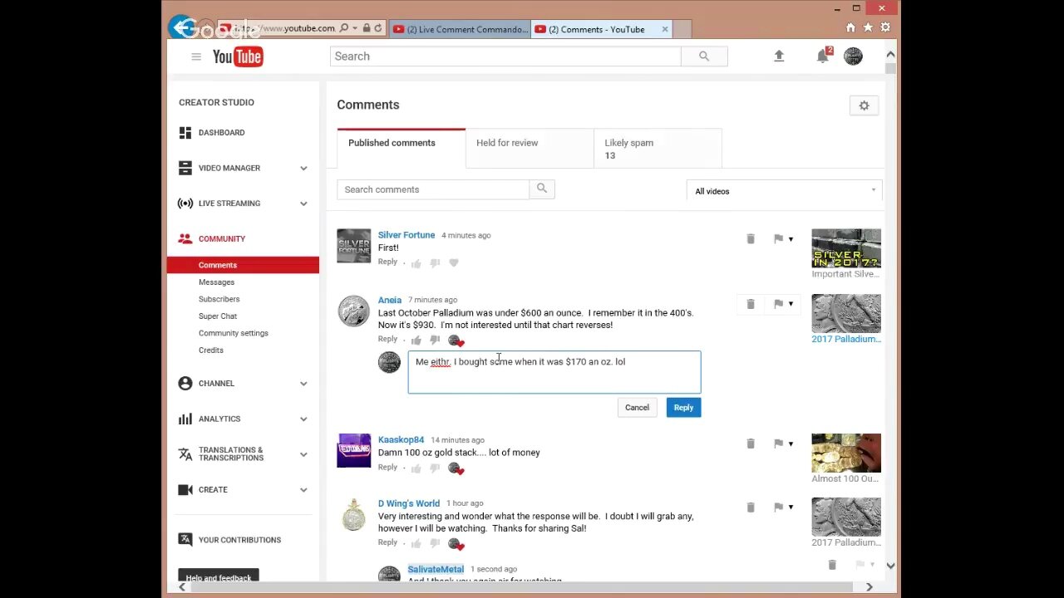
Task: Toggle creator heart on D Wing's World comment
Action: (x=456, y=545)
